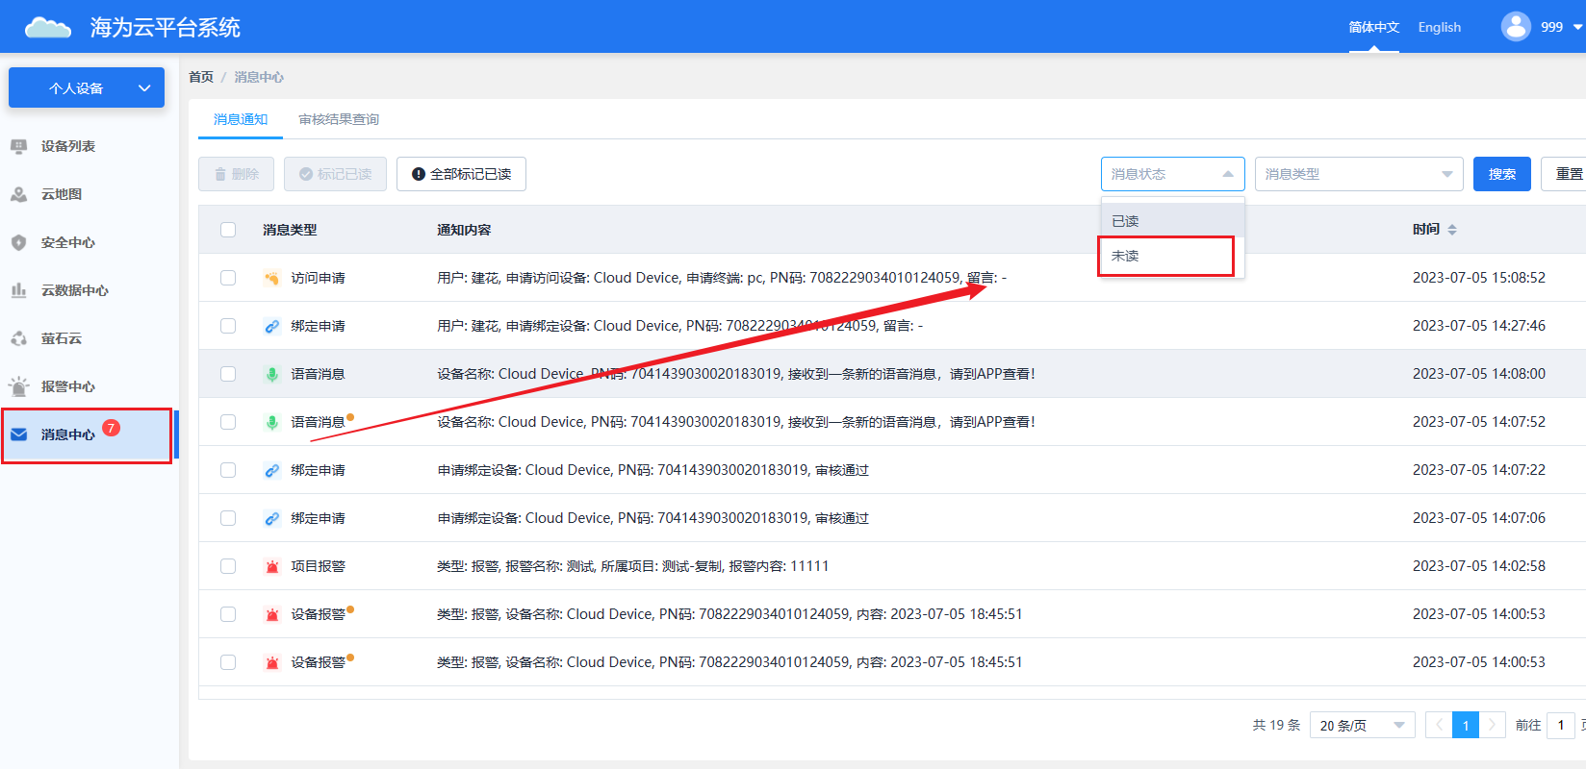This screenshot has height=769, width=1586.
Task: Click timestamp 2023-07-05 15:08:52
Action: click(x=1478, y=278)
